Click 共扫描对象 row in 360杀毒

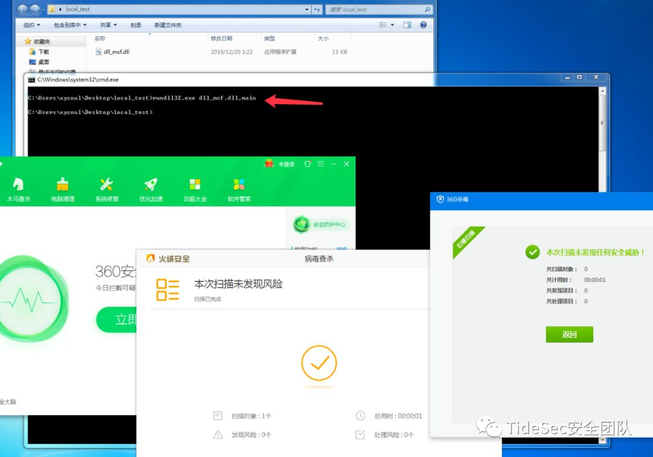(x=567, y=269)
